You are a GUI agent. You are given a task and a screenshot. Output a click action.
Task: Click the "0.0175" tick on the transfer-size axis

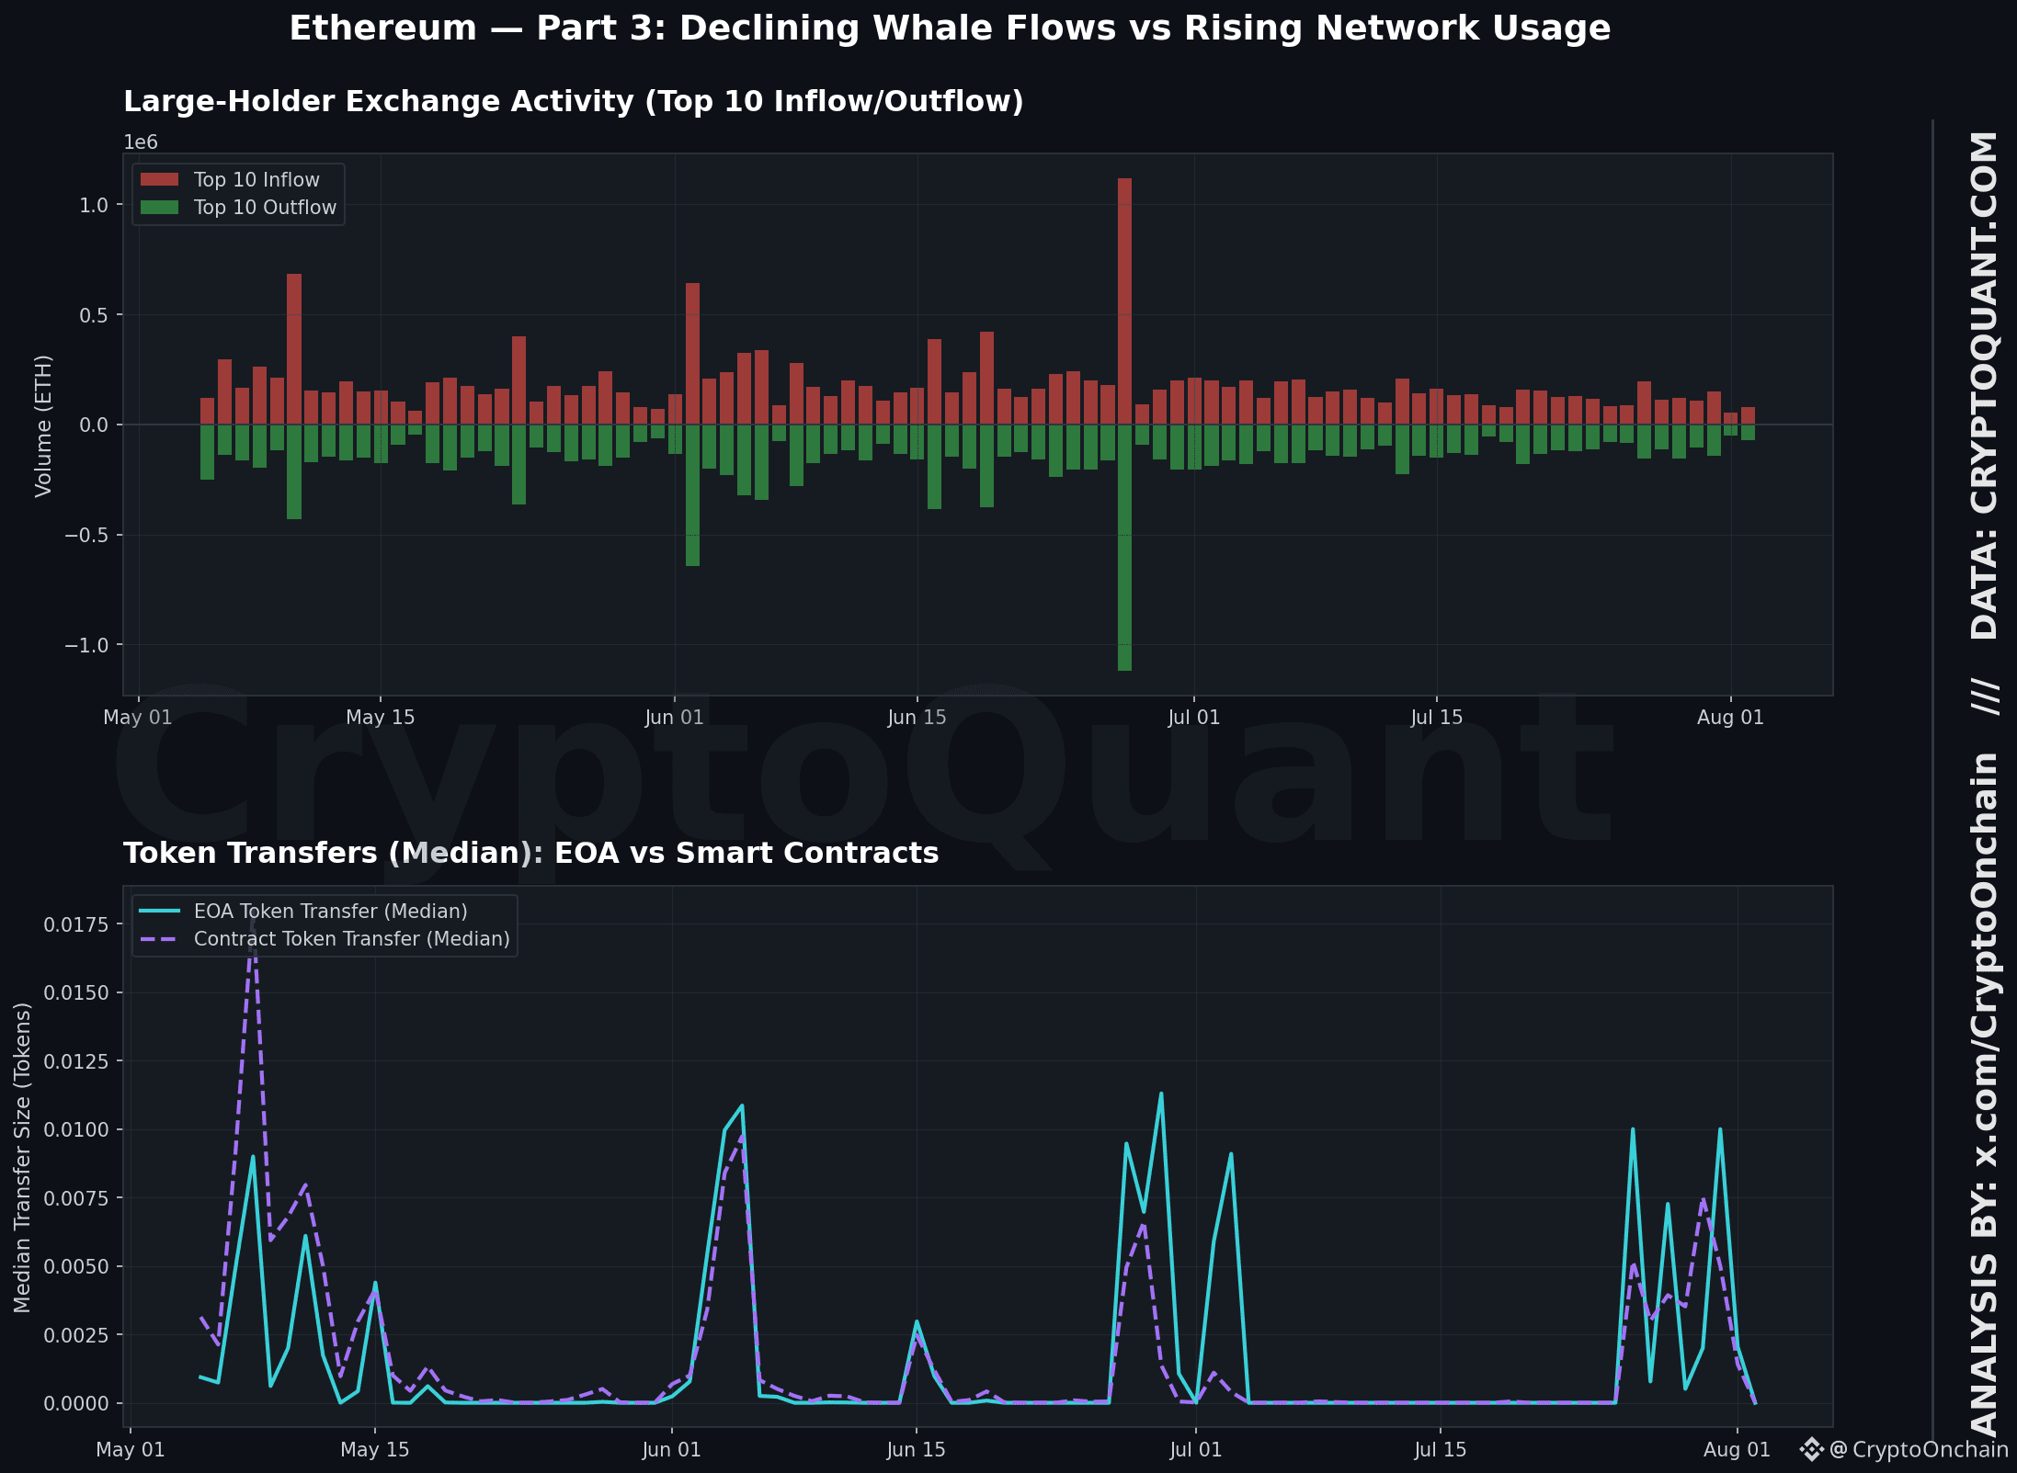76,923
